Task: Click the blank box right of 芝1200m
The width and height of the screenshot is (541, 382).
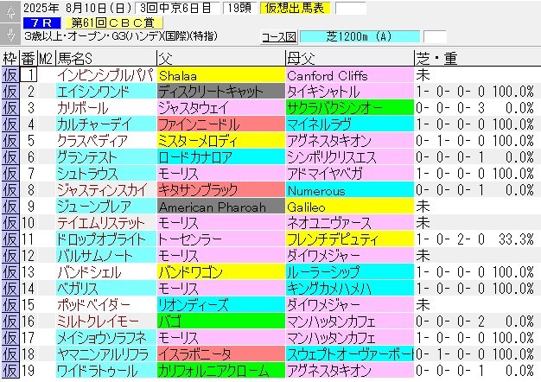Action: (x=435, y=36)
